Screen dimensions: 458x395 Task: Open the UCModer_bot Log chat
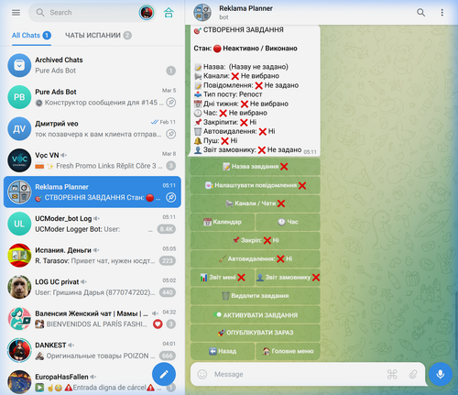click(93, 224)
